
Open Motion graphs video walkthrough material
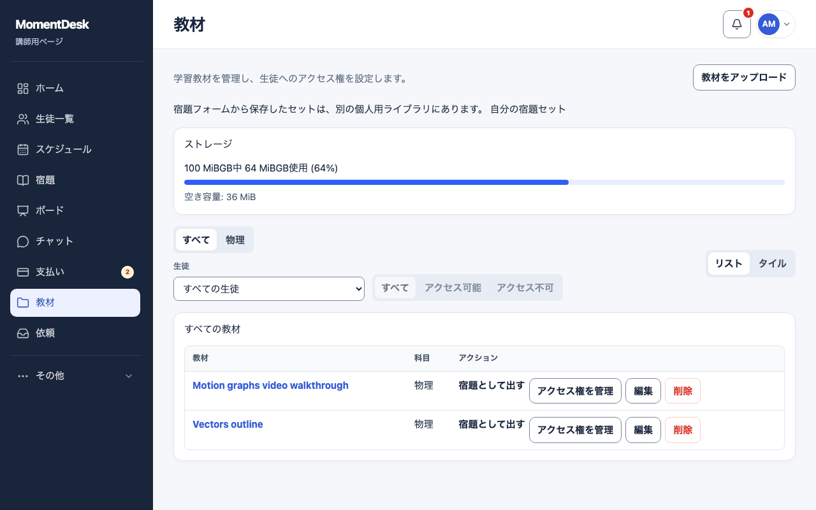[270, 386]
